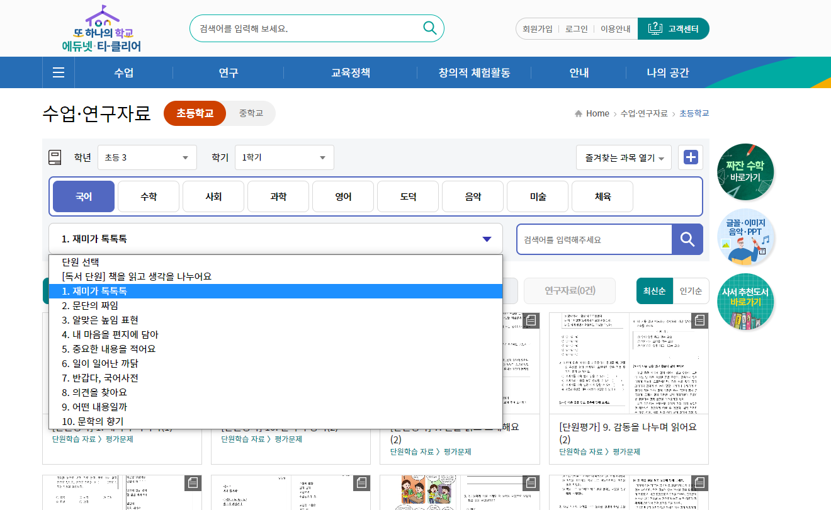Image resolution: width=831 pixels, height=510 pixels.
Task: Open [단원평가] 9. 감동을 나누며 읽어요 title
Action: 628,433
